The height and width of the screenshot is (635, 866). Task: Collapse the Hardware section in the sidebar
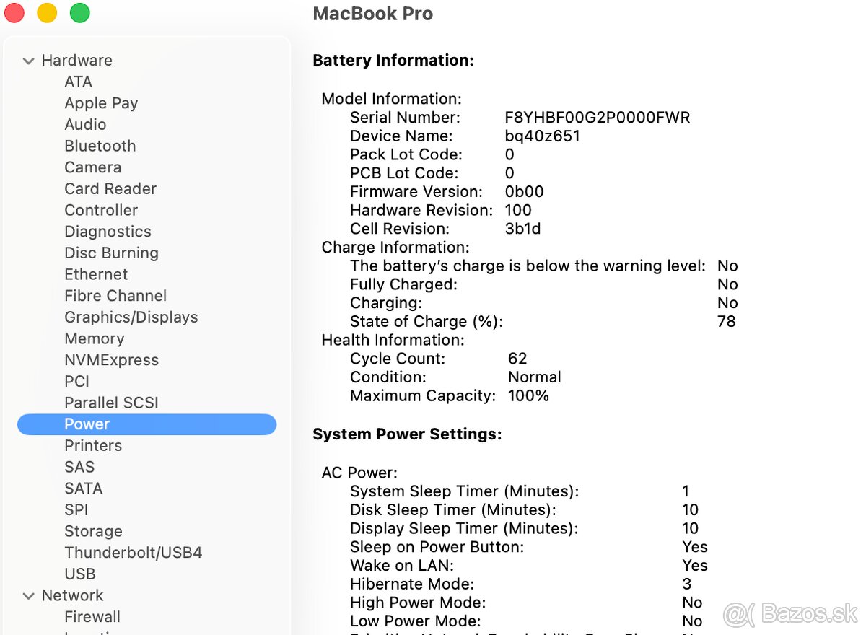28,61
